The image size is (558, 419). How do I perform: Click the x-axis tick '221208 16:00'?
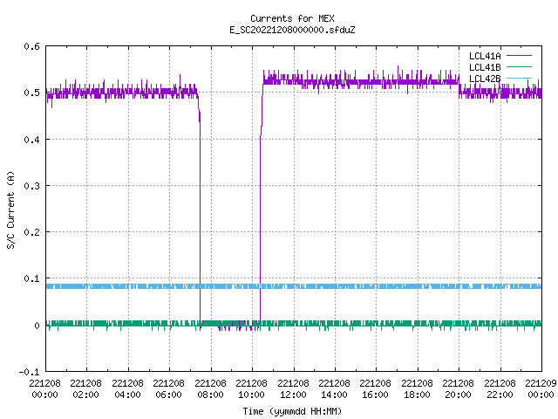click(x=375, y=389)
